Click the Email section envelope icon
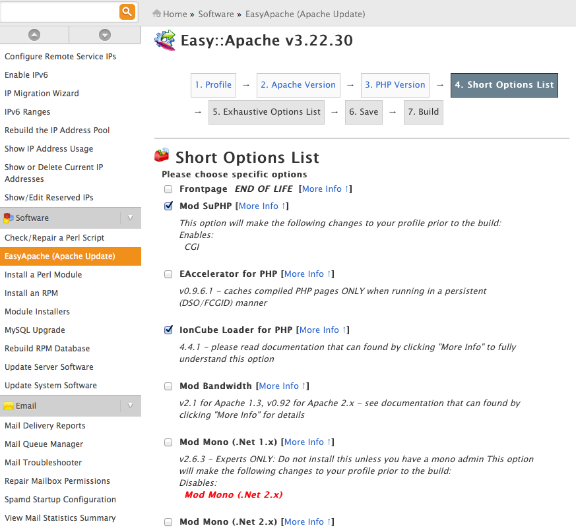Image resolution: width=576 pixels, height=530 pixels. [x=9, y=405]
